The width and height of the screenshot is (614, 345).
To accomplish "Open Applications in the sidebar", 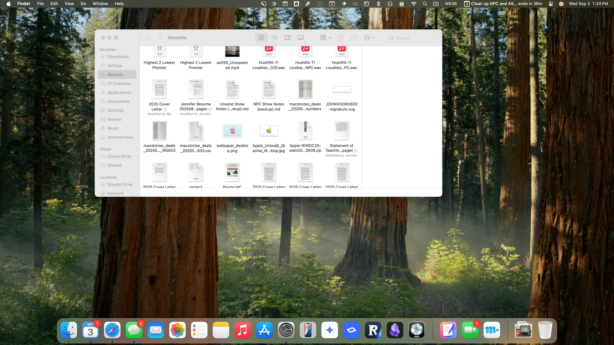I will click(117, 93).
